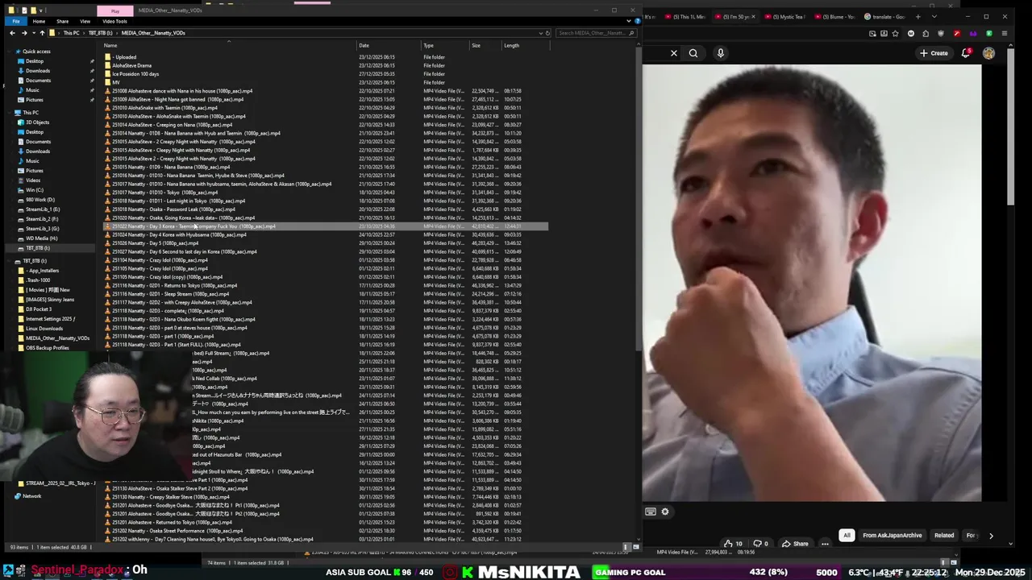This screenshot has width=1032, height=580.
Task: Open the more actions ellipsis under video
Action: coord(825,544)
